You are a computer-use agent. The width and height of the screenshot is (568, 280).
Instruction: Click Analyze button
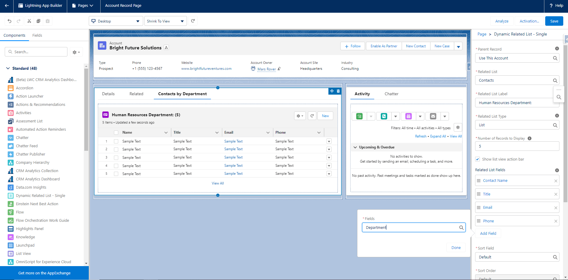[x=502, y=21]
